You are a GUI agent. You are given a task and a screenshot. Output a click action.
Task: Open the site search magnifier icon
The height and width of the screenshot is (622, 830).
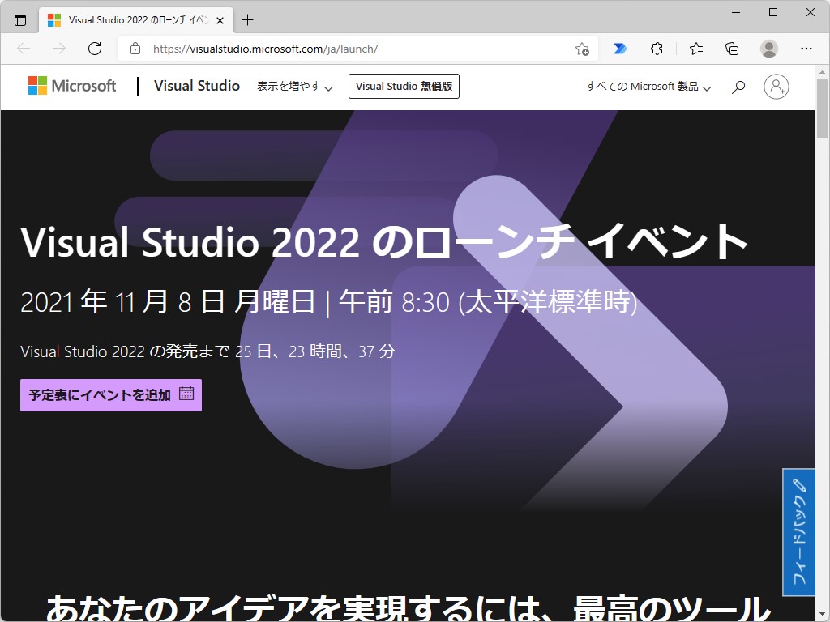pyautogui.click(x=738, y=87)
